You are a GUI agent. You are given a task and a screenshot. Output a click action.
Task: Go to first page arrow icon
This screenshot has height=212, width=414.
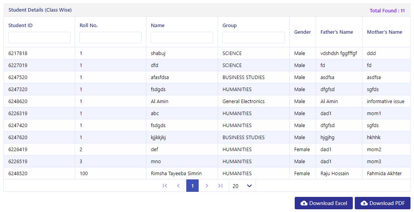pos(165,186)
